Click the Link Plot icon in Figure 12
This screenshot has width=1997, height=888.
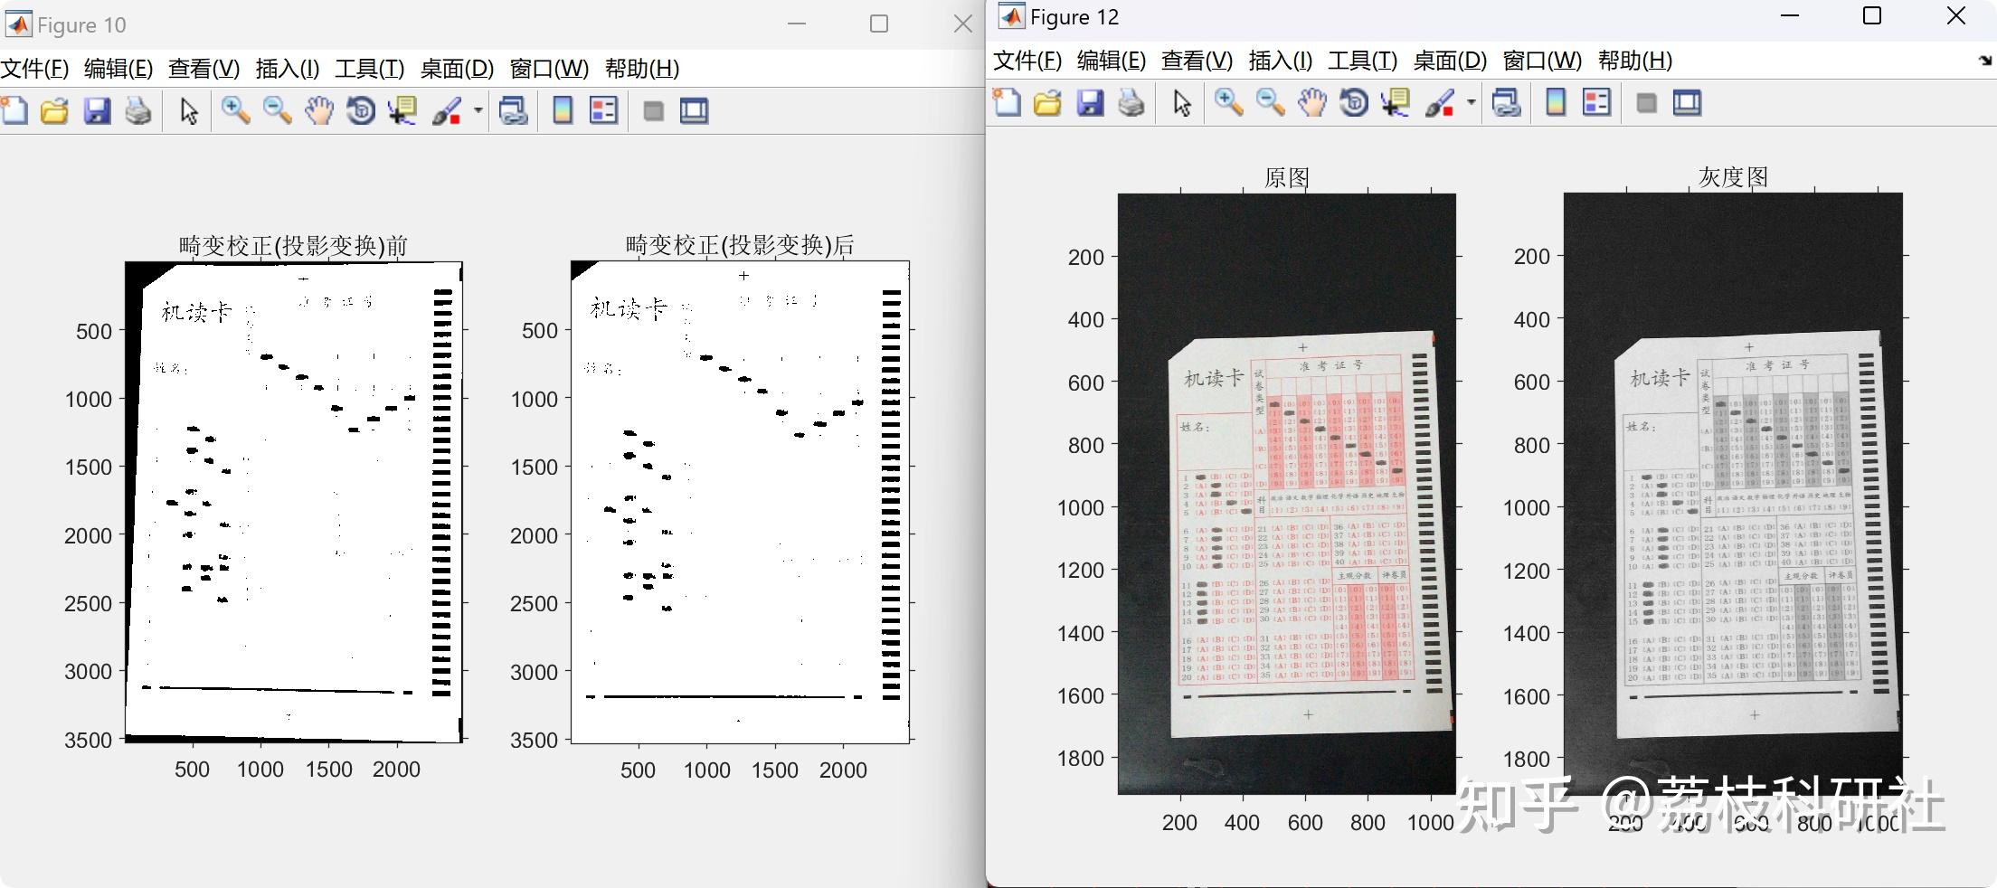click(1506, 103)
